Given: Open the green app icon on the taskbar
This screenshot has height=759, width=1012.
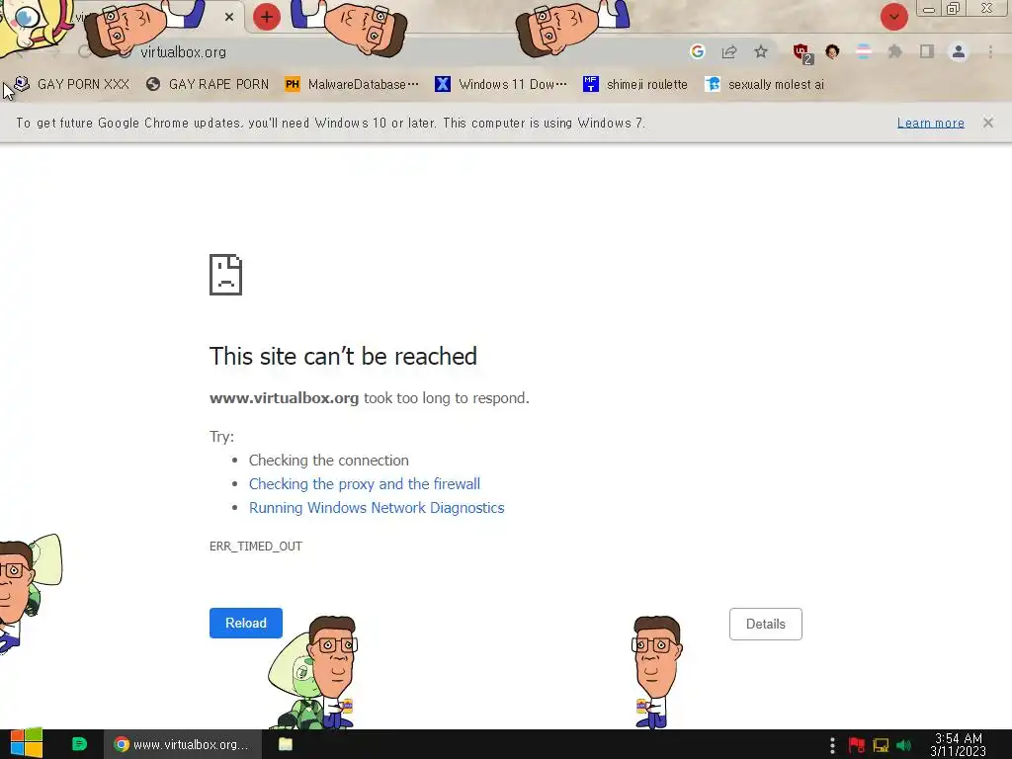Looking at the screenshot, I should click(79, 744).
